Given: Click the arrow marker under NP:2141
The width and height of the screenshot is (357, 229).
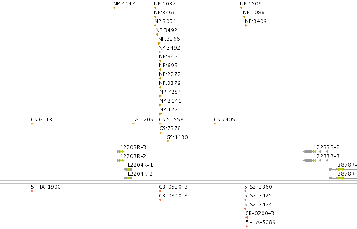Looking at the screenshot, I should point(161,105).
